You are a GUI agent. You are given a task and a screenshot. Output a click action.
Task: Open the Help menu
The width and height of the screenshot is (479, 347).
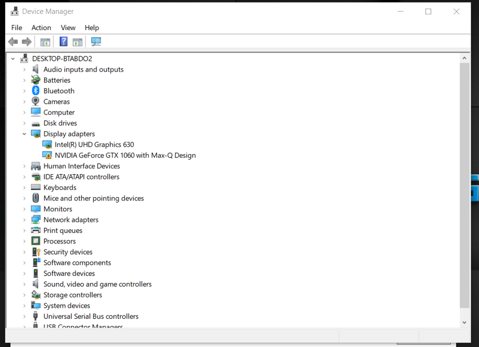click(x=92, y=28)
